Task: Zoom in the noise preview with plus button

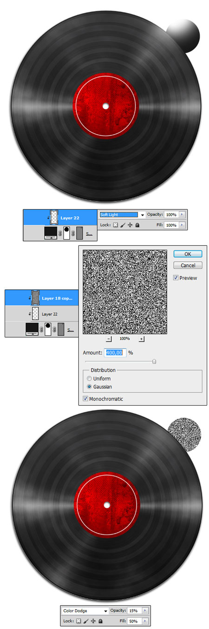Action: 142,339
